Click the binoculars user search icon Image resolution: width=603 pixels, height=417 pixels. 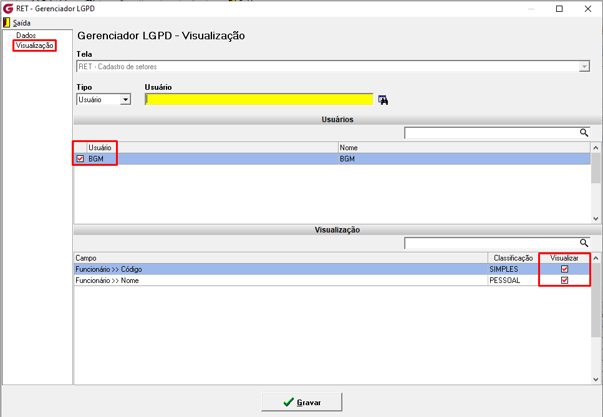(383, 100)
